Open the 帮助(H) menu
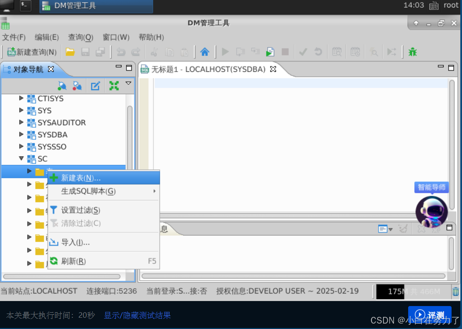 [x=151, y=38]
